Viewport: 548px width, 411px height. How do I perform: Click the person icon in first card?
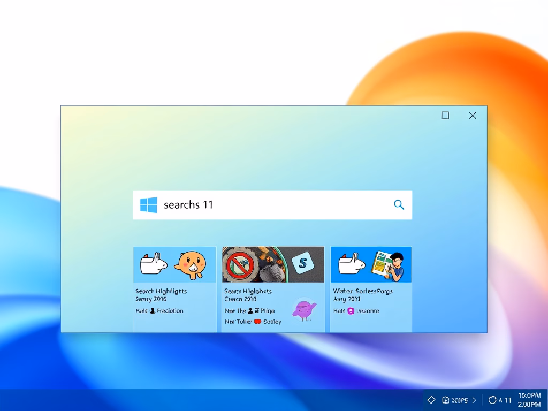click(x=153, y=310)
